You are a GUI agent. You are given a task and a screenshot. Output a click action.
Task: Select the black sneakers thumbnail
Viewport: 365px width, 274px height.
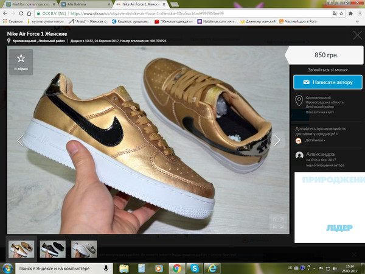click(52, 249)
